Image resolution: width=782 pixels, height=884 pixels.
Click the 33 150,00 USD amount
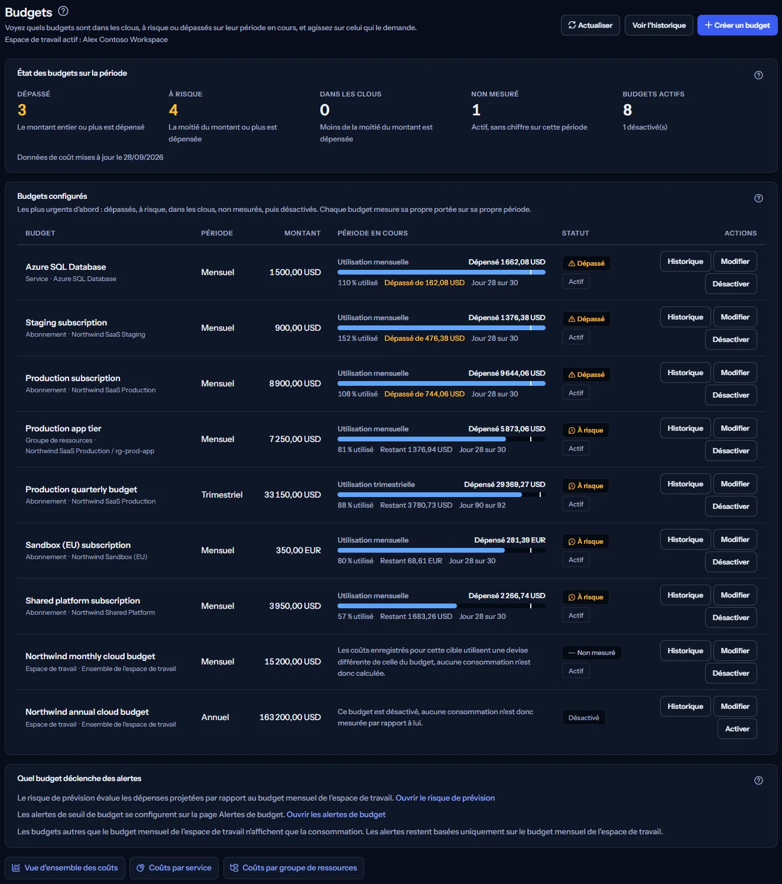coord(293,495)
